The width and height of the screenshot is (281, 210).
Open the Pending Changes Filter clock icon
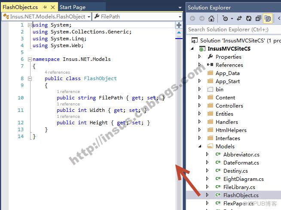tap(225, 18)
